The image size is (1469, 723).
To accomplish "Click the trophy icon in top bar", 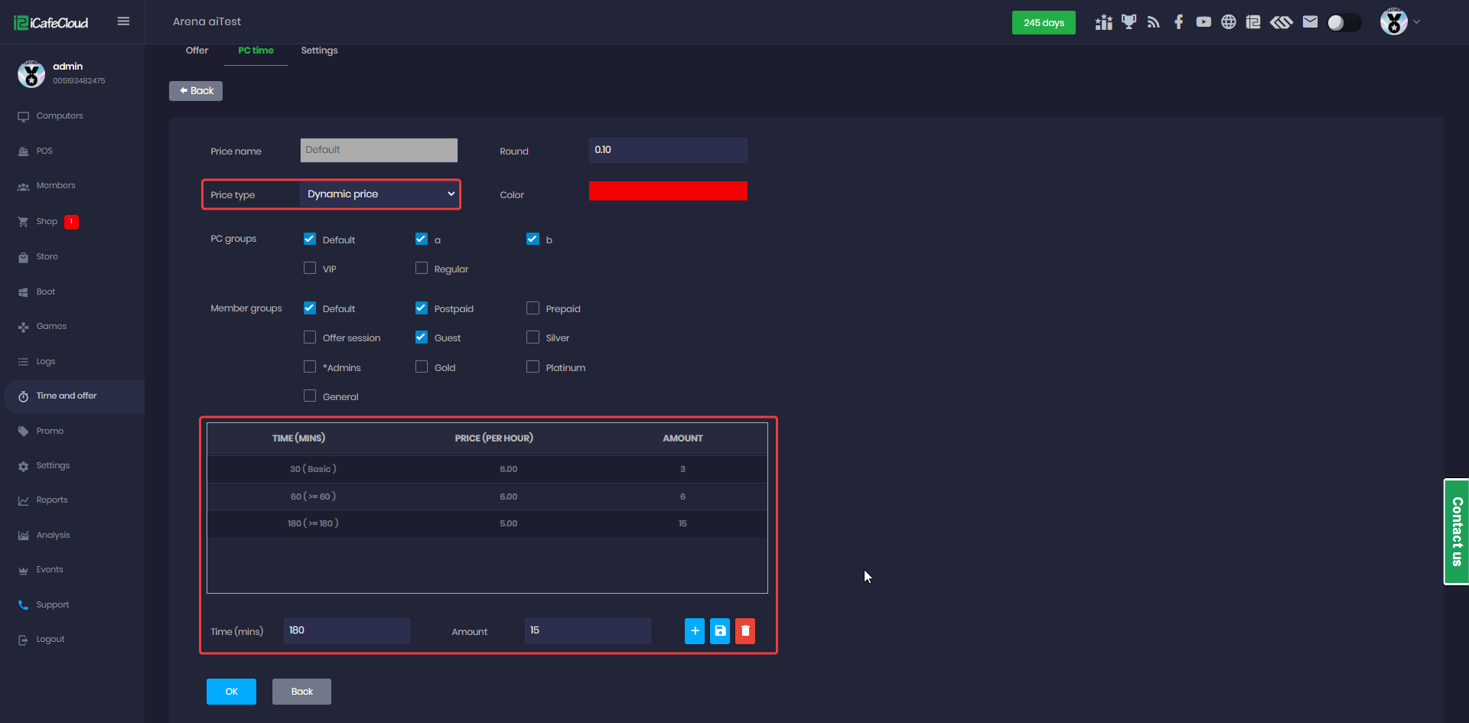I will [x=1129, y=22].
